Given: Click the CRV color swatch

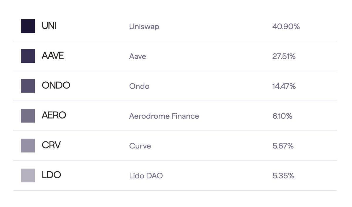Looking at the screenshot, I should tap(28, 146).
